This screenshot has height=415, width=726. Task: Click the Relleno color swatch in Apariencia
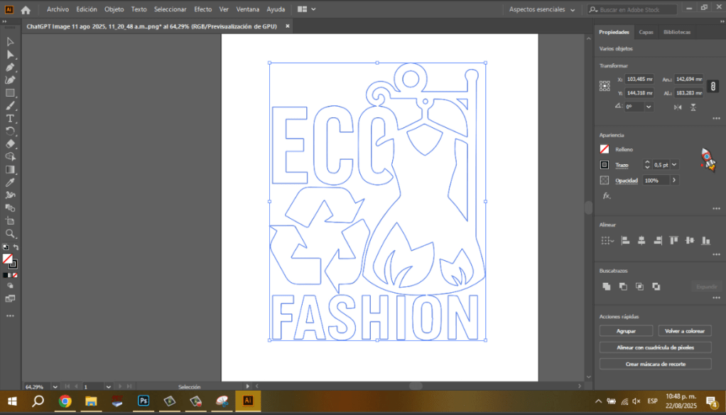point(604,149)
